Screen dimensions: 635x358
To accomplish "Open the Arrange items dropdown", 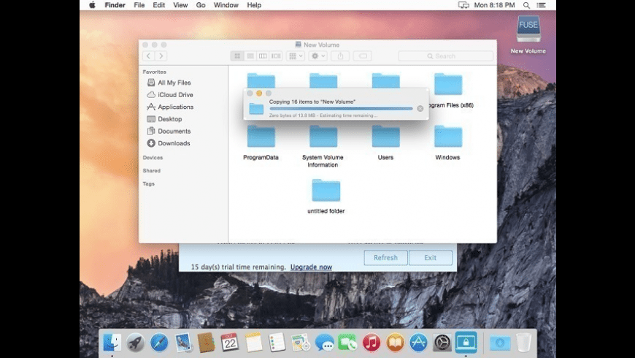I will [296, 56].
